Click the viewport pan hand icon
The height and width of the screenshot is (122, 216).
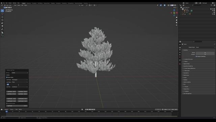pyautogui.click(x=177, y=20)
